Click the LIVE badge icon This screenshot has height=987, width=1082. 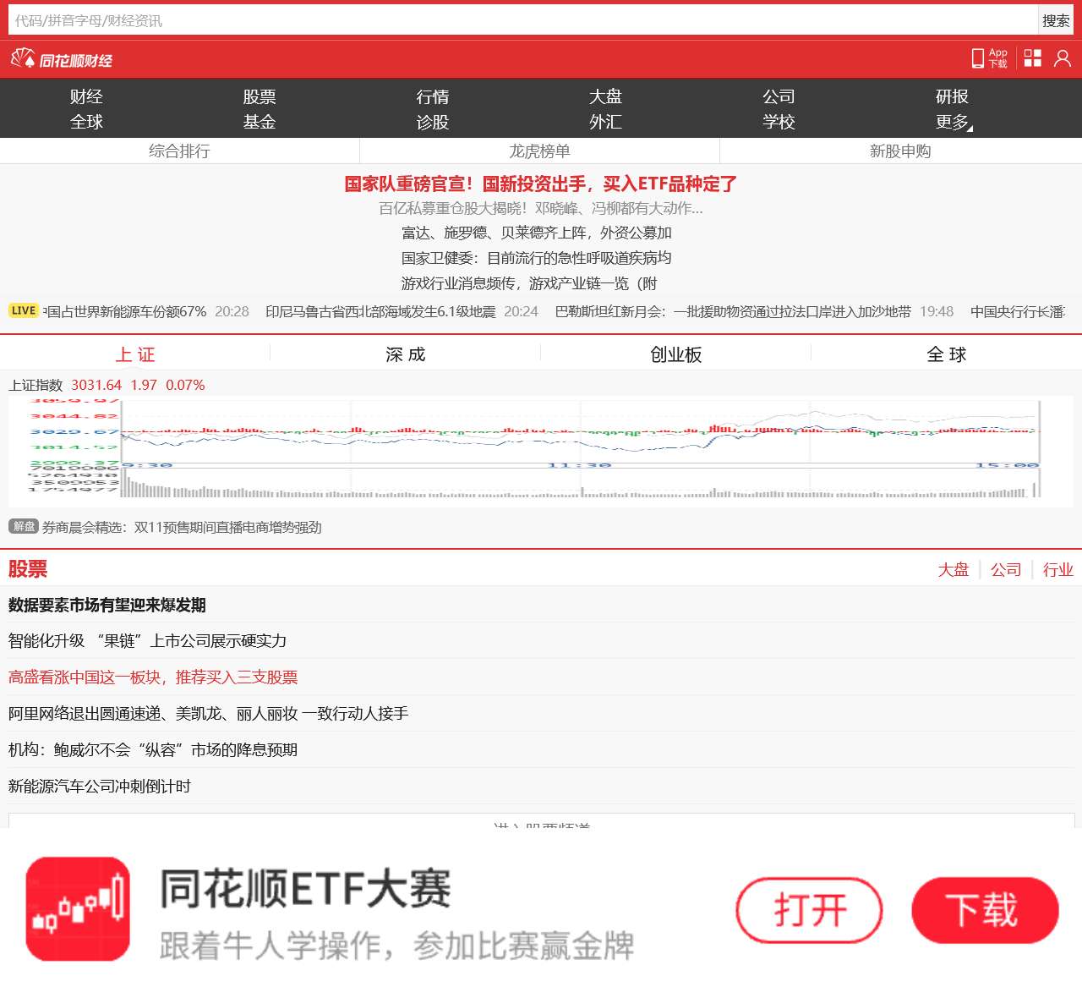click(24, 310)
